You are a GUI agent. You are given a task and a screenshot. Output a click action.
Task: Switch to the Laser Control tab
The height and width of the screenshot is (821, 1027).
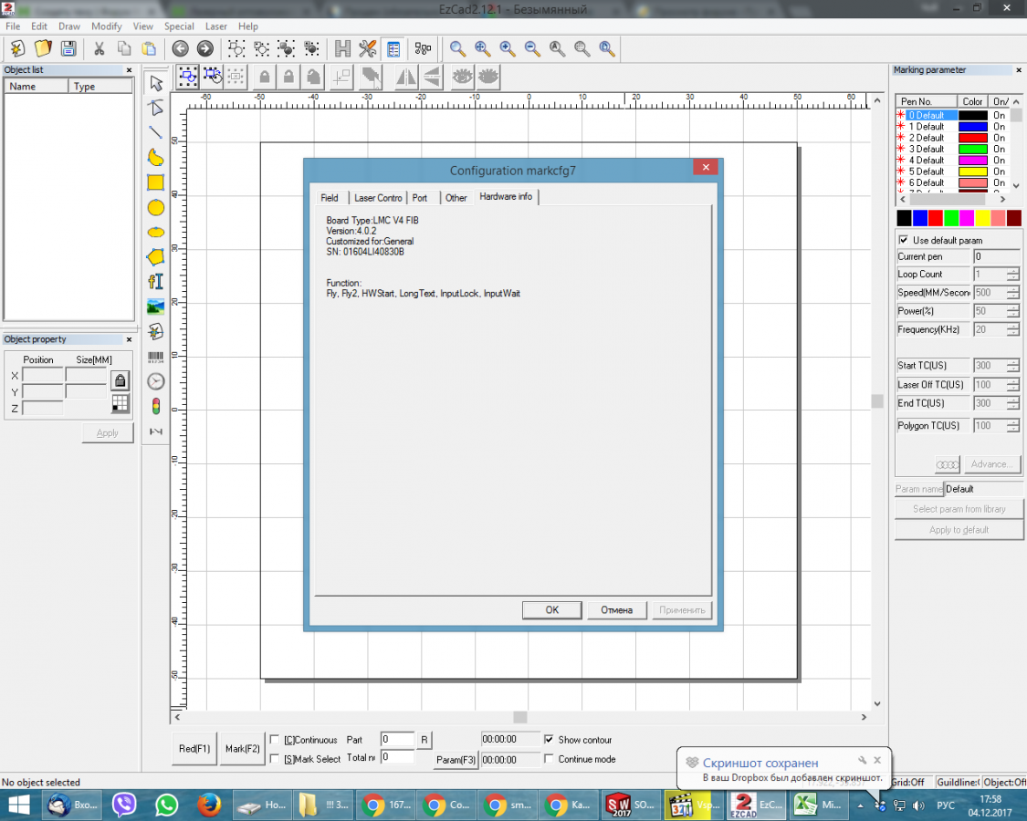tap(378, 198)
